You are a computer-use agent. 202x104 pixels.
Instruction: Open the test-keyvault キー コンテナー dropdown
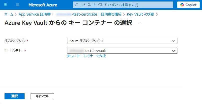119,51
